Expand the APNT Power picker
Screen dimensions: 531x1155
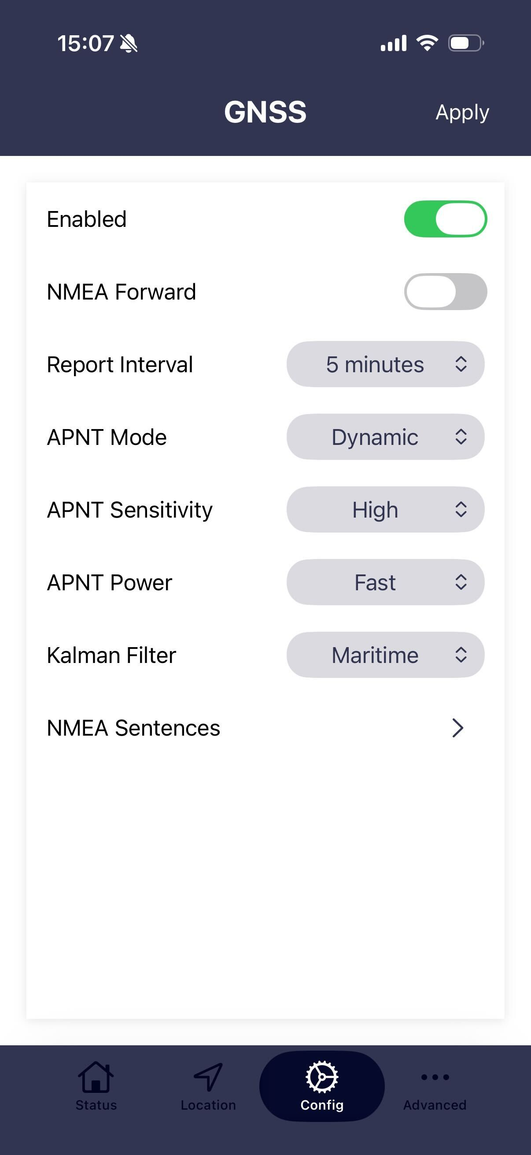click(x=385, y=582)
